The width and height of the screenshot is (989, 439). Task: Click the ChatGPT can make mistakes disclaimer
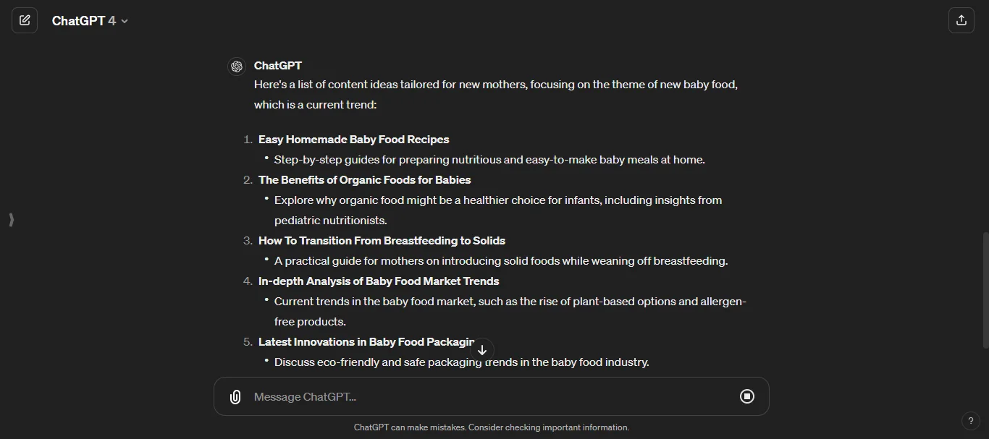click(x=492, y=427)
